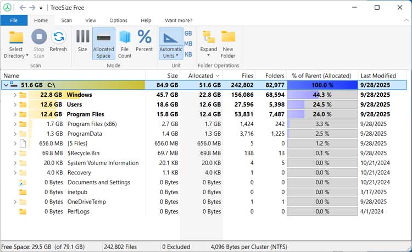Sort by Last Modified column header
Screen dimensions: 412x252
(x=383, y=76)
